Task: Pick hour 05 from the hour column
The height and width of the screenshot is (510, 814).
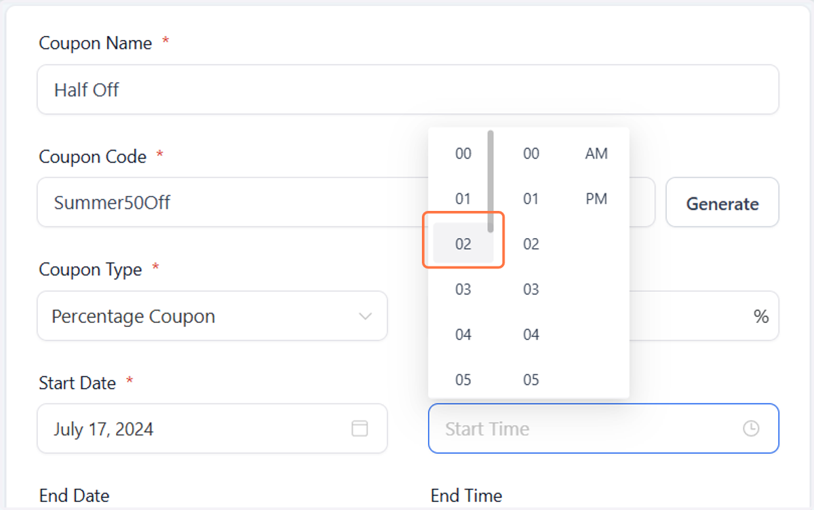Action: (x=463, y=379)
